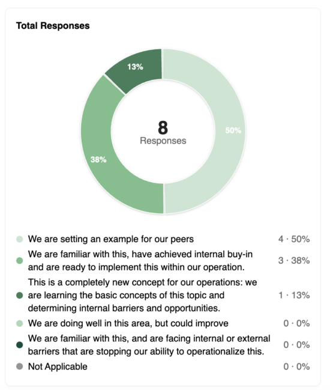Click the 13% dark green donut segment
The width and height of the screenshot is (330, 390).
(x=136, y=67)
